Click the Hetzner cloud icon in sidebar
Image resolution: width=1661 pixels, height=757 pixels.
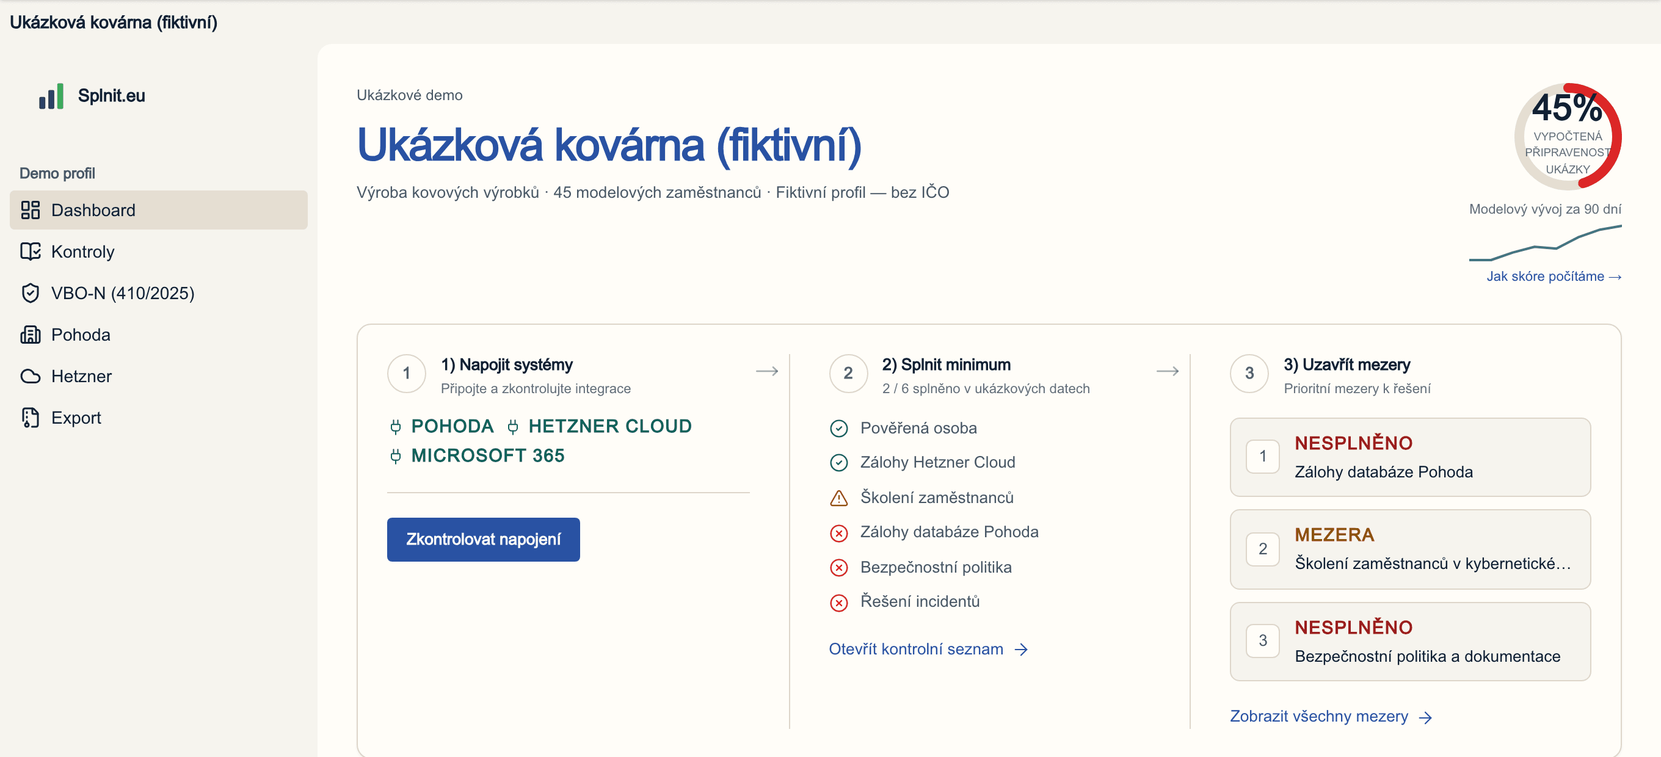click(31, 377)
